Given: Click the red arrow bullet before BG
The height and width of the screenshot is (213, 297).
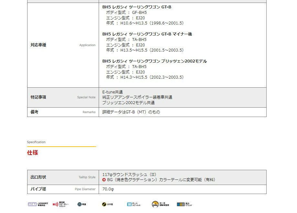Looking at the screenshot, I should pyautogui.click(x=104, y=180).
